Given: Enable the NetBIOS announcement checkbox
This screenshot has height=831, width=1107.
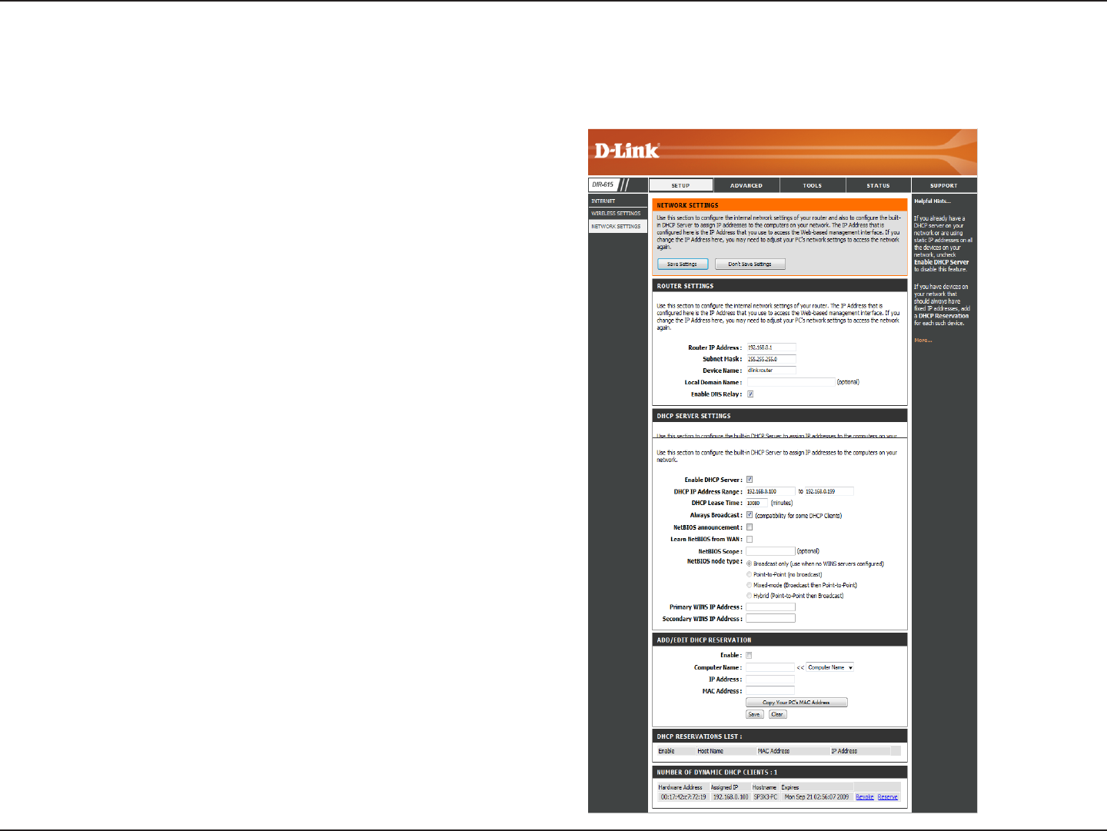Looking at the screenshot, I should [x=750, y=527].
